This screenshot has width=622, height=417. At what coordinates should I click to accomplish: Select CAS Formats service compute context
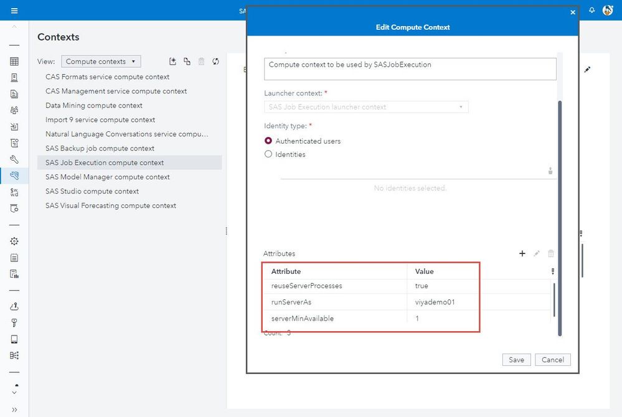tap(130, 77)
